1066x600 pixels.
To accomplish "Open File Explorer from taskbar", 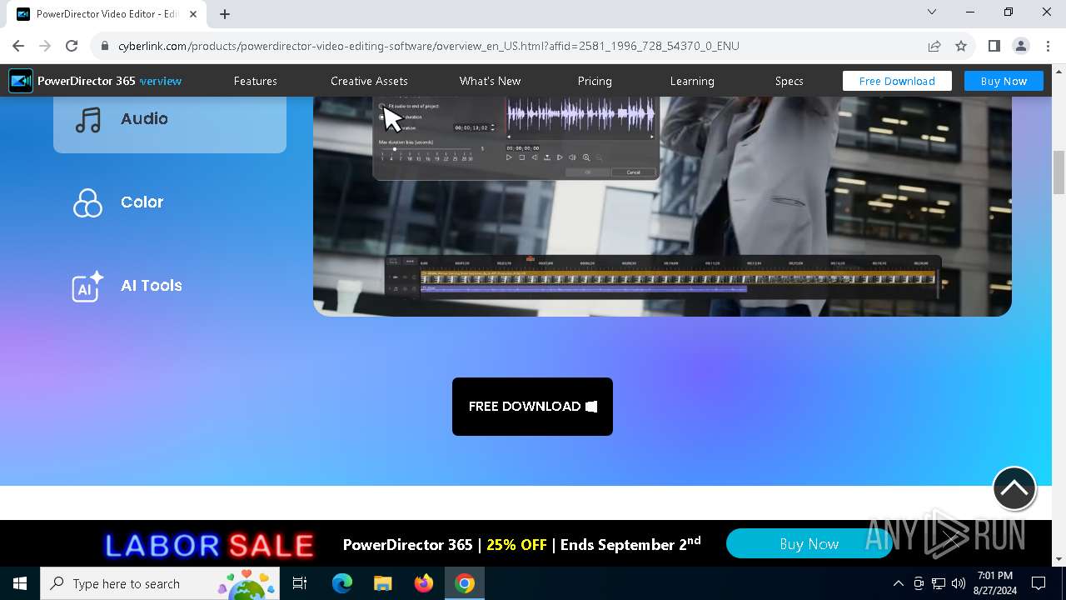I will click(x=383, y=583).
